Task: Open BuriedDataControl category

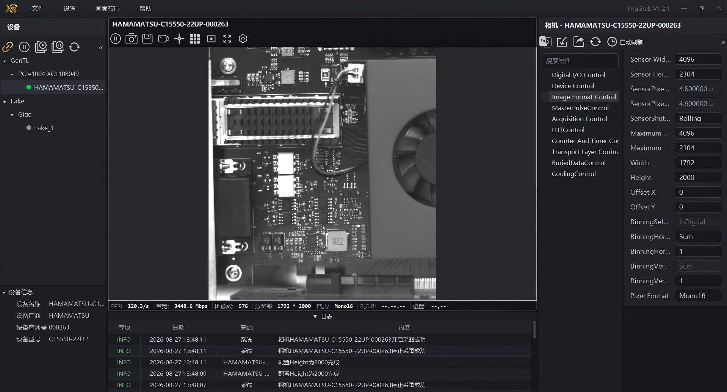Action: point(579,163)
